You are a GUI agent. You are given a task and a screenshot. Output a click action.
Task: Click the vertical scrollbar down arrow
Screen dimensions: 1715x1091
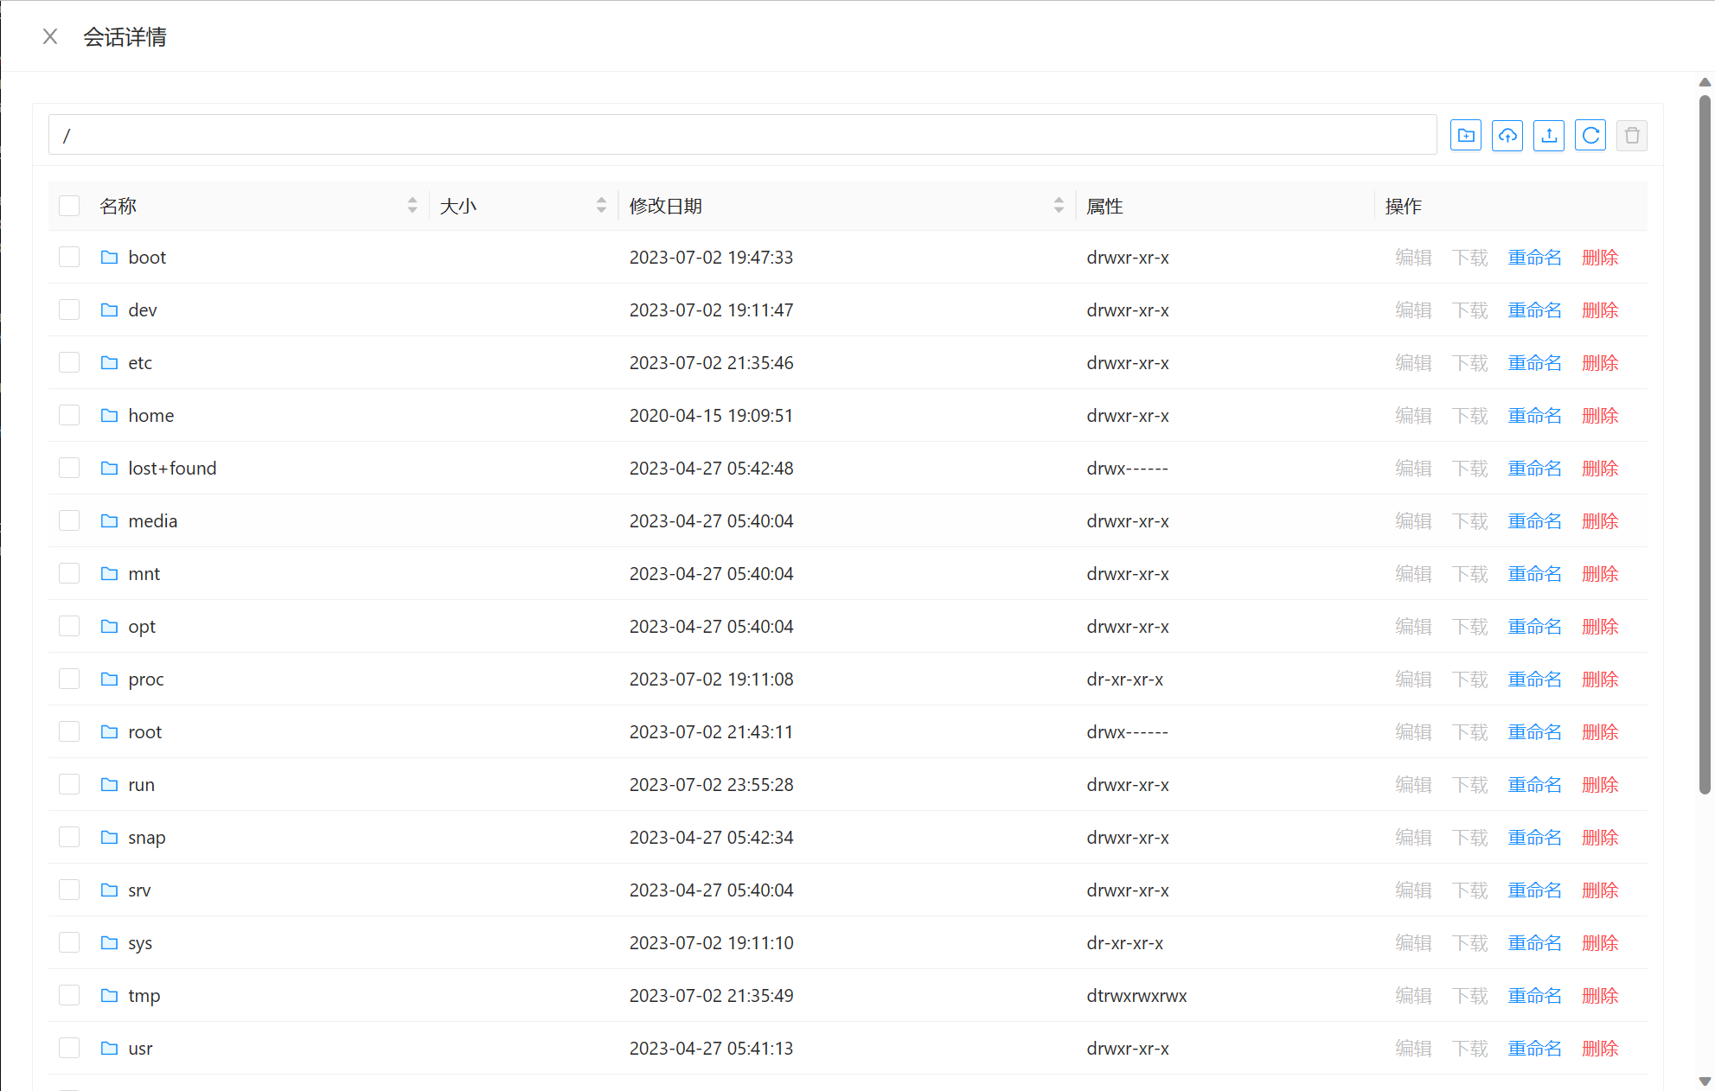pyautogui.click(x=1704, y=1081)
